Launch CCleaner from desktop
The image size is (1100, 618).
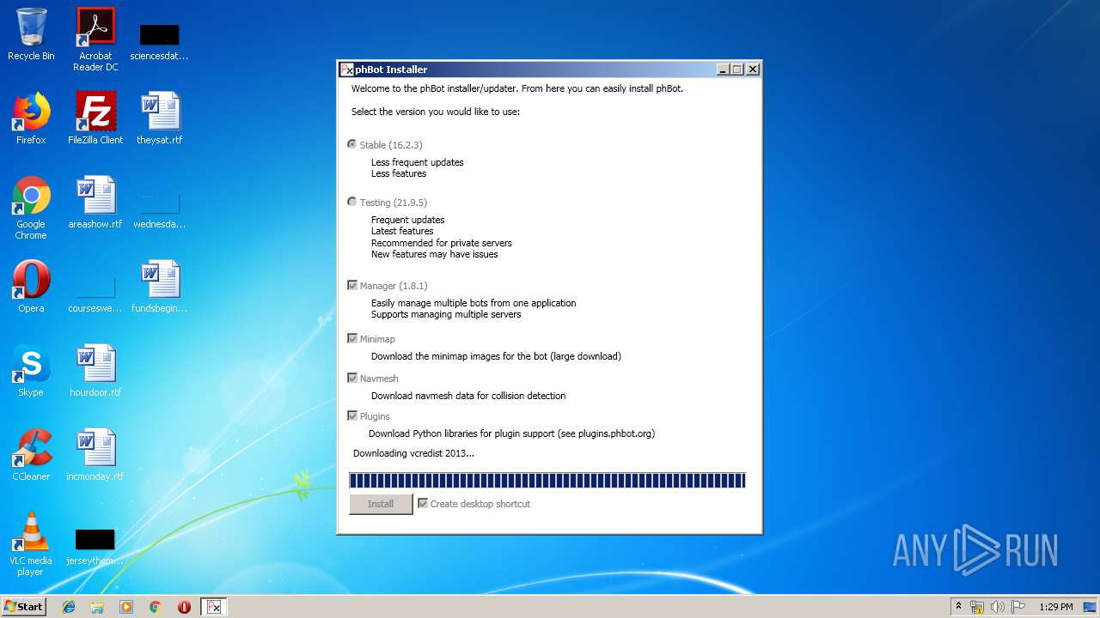point(31,455)
